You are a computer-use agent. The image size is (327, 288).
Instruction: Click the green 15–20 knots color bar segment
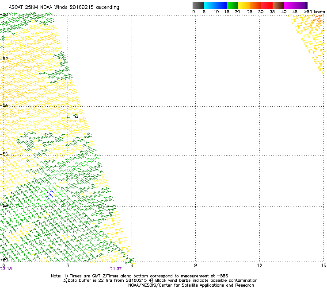pos(232,5)
